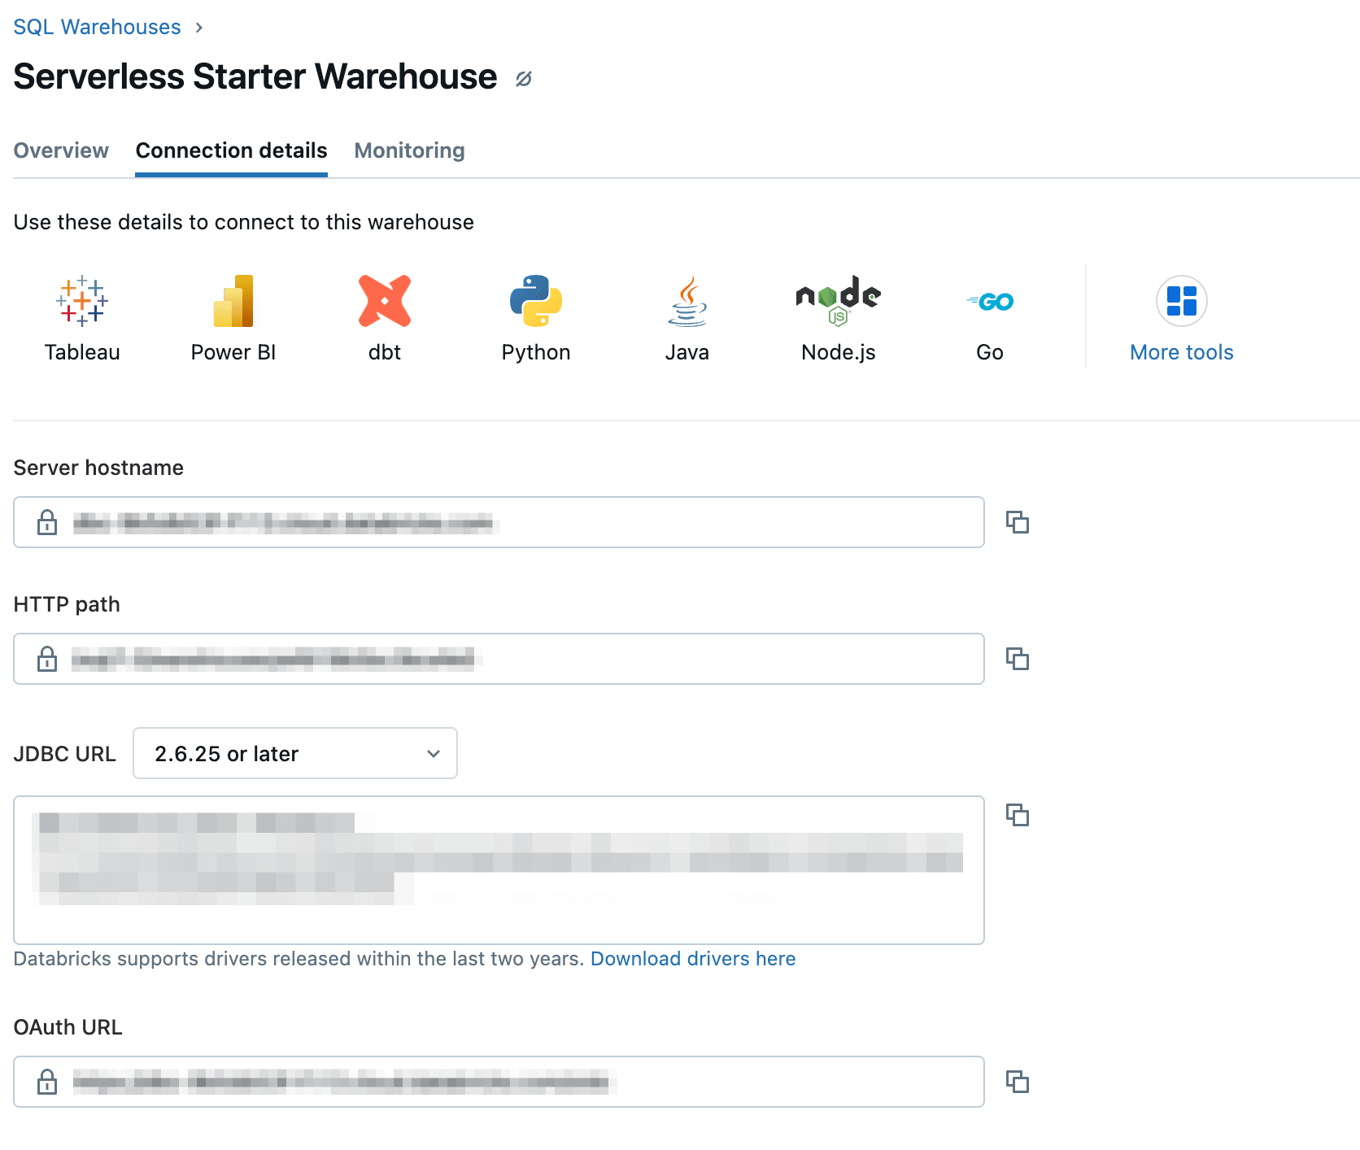The width and height of the screenshot is (1360, 1150).
Task: Click inside the OAuth URL field
Action: 499,1082
